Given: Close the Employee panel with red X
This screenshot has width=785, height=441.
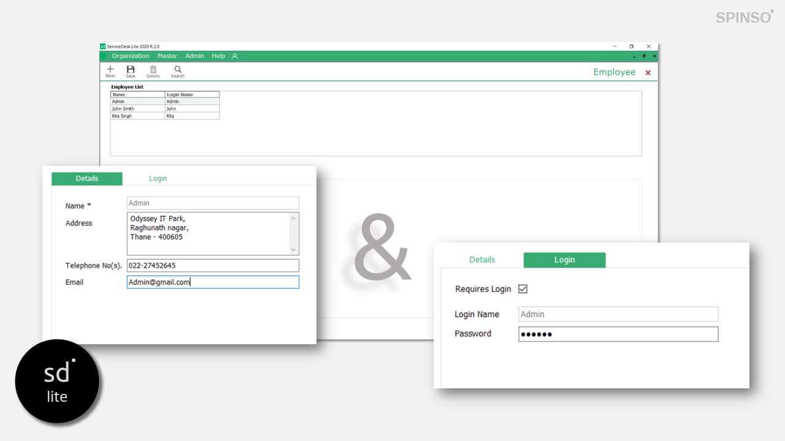Looking at the screenshot, I should pos(648,73).
